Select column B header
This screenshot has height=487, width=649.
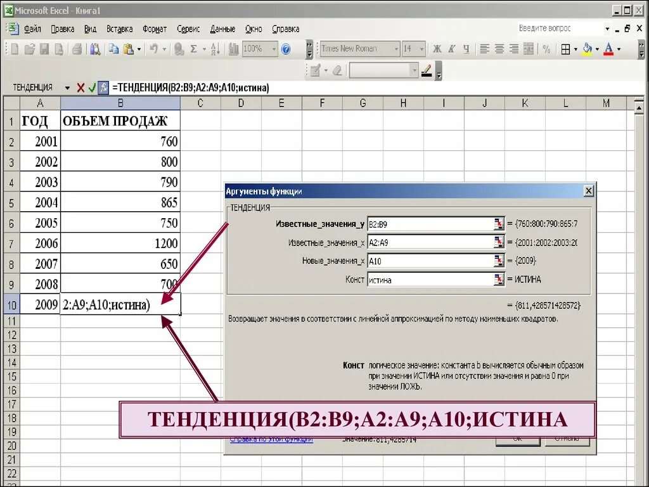(120, 103)
